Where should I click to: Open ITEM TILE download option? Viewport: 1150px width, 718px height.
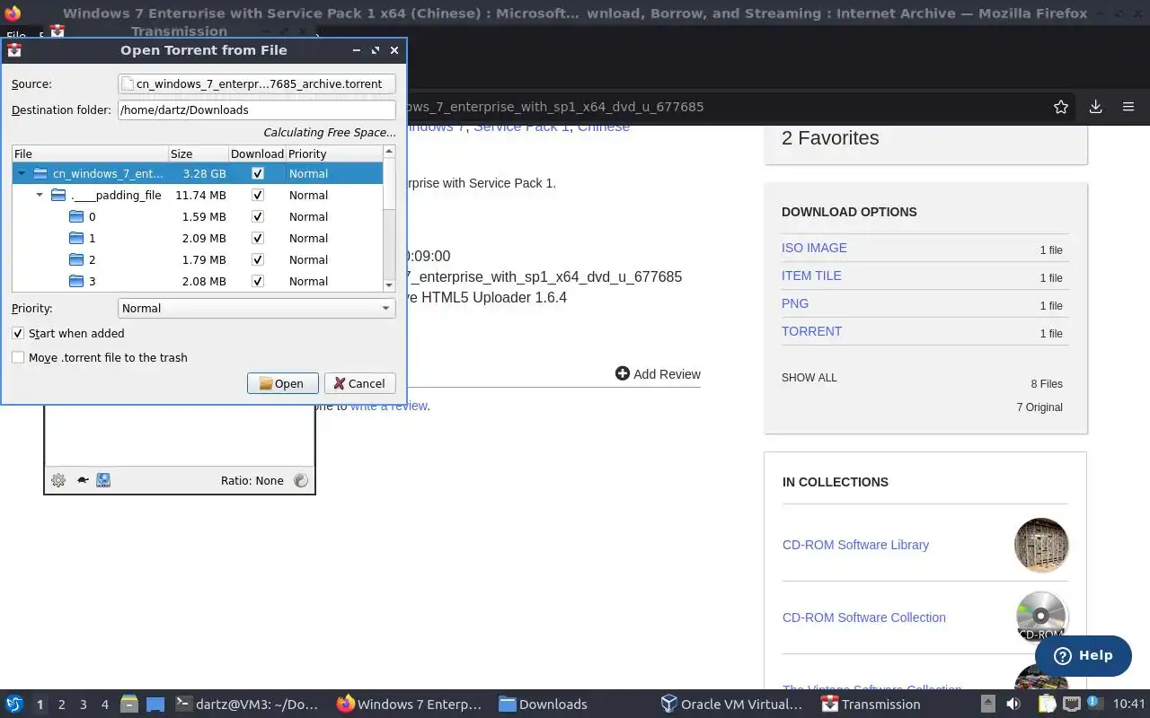click(x=811, y=276)
